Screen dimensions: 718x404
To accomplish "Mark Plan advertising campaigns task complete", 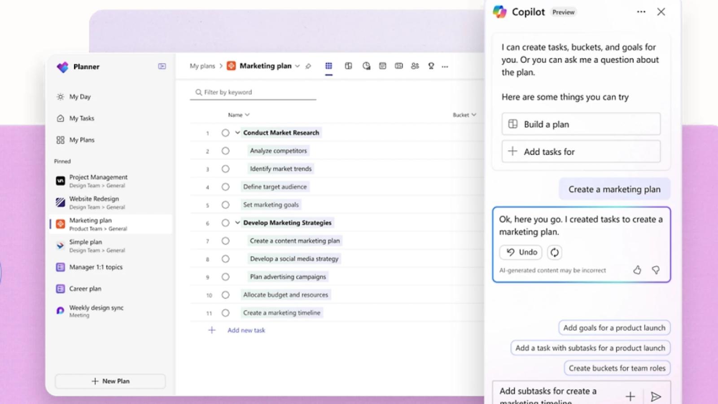I will pos(225,277).
